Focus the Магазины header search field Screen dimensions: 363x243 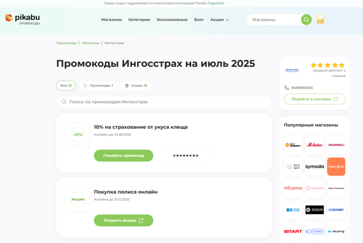coord(274,20)
